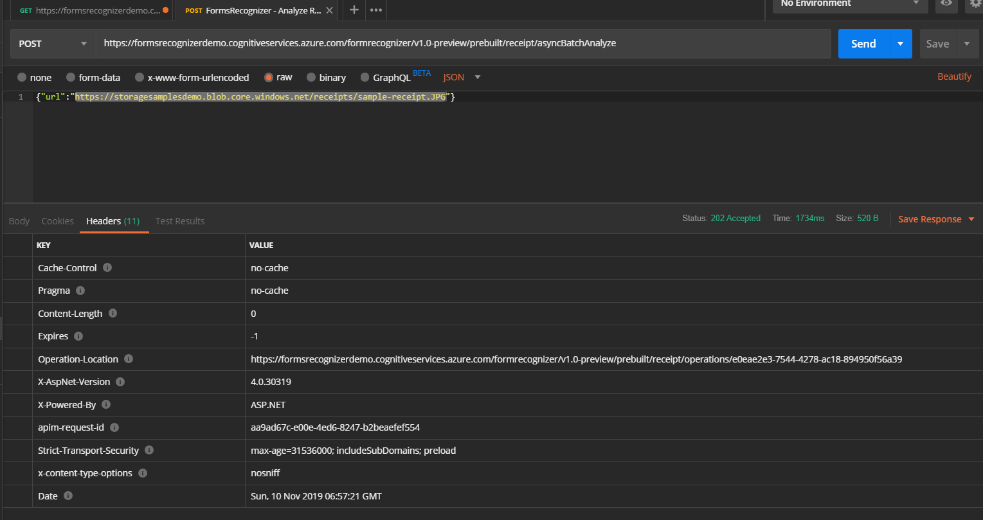983x520 pixels.
Task: Show info for X-AspNet-Version header
Action: (120, 382)
